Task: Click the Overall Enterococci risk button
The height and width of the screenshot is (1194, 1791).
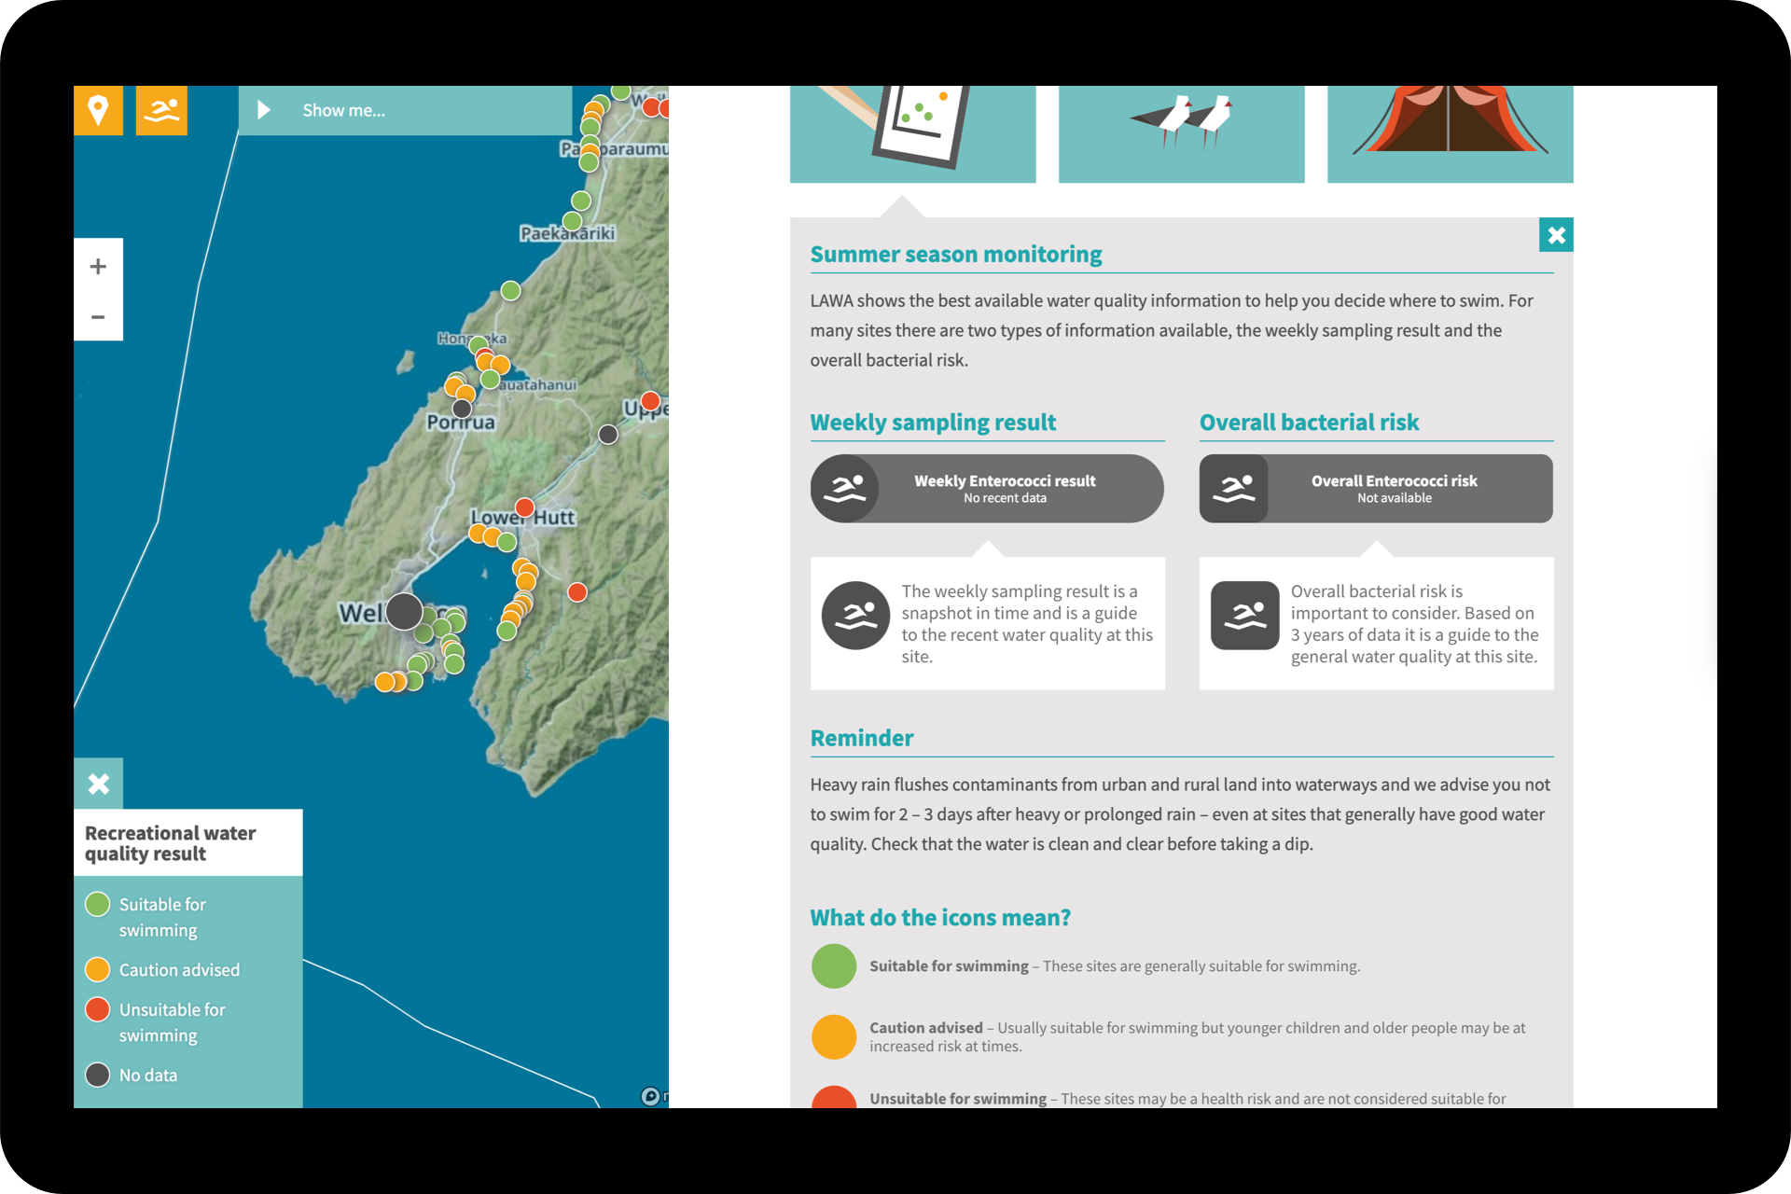Action: [x=1376, y=489]
